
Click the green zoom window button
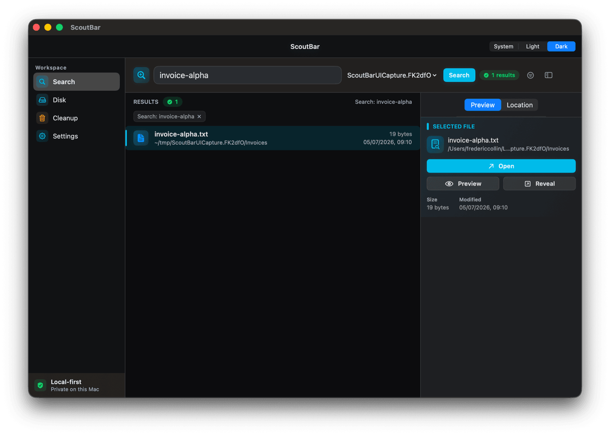coord(59,27)
